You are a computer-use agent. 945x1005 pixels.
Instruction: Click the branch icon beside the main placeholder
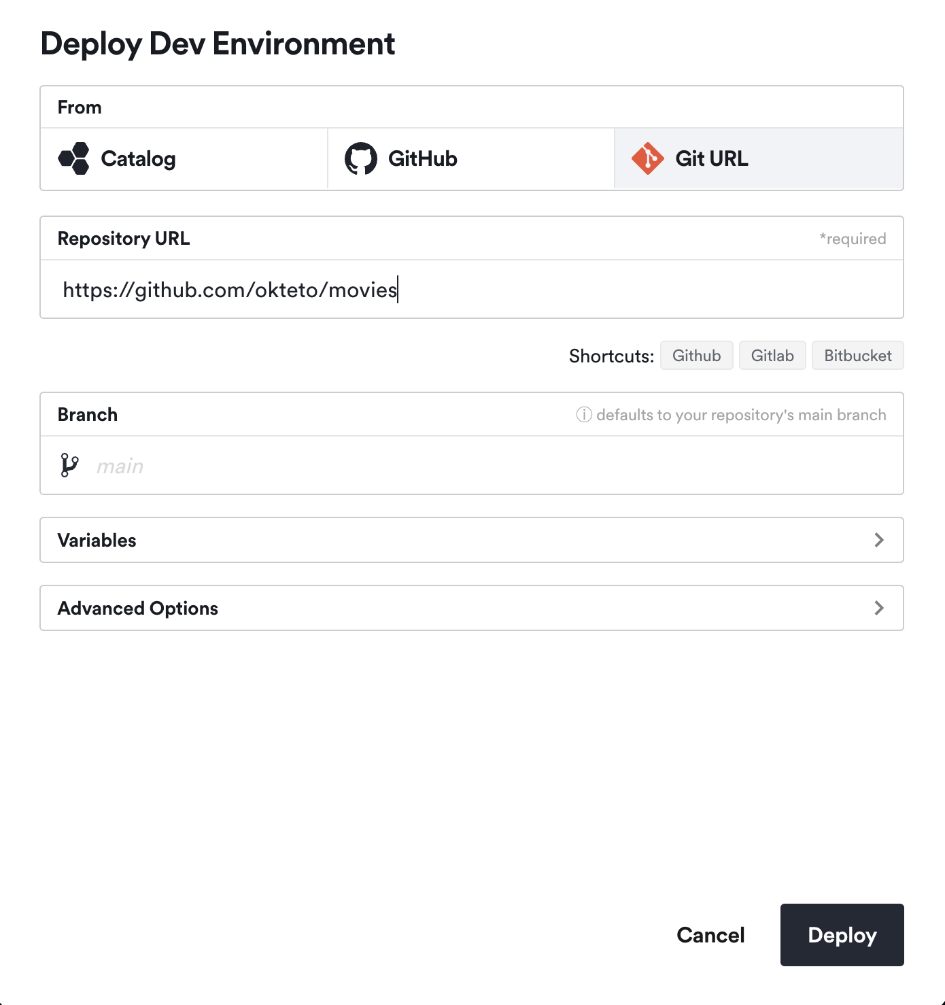point(70,465)
